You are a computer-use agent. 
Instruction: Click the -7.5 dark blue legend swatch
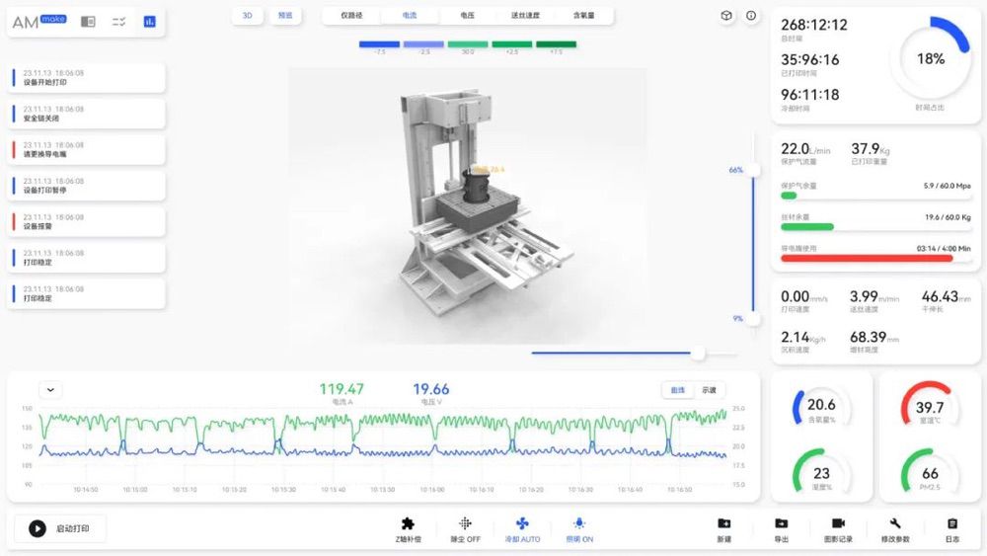coord(380,44)
